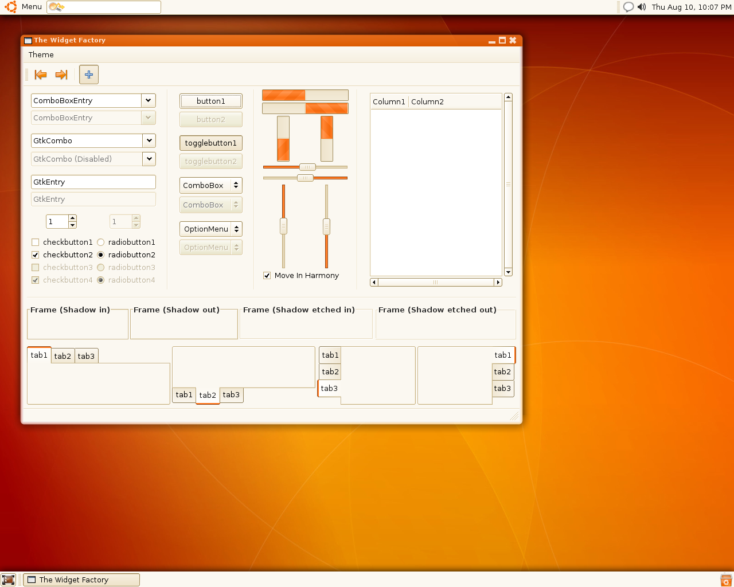Click disabled checkbutton4 checkbox
Screen dimensions: 734x587
tap(36, 280)
